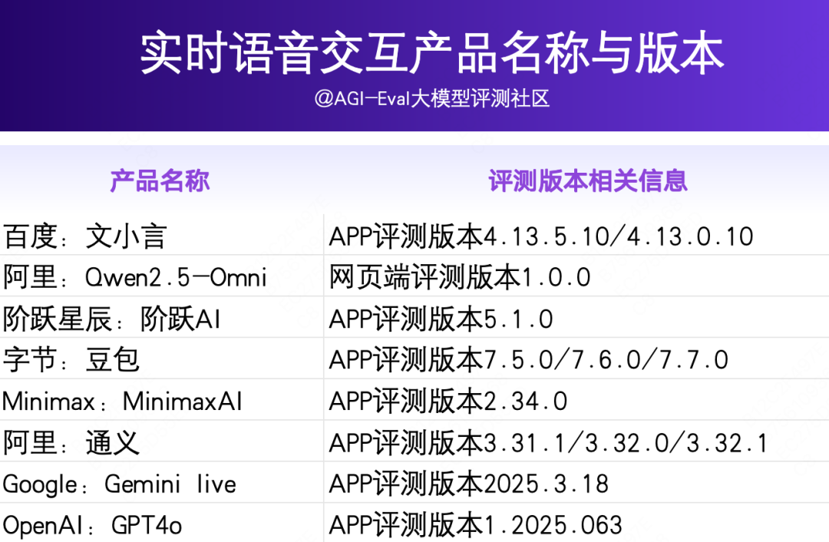The width and height of the screenshot is (829, 542).
Task: Select the cell 网页端评测版本1.0.0
Action: click(576, 276)
